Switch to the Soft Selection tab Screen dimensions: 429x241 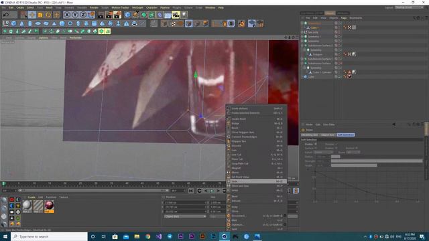[x=346, y=135]
